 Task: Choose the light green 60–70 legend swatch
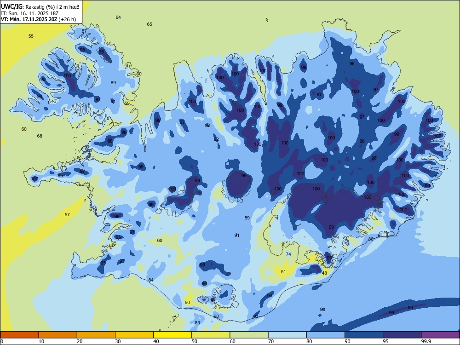(x=249, y=335)
